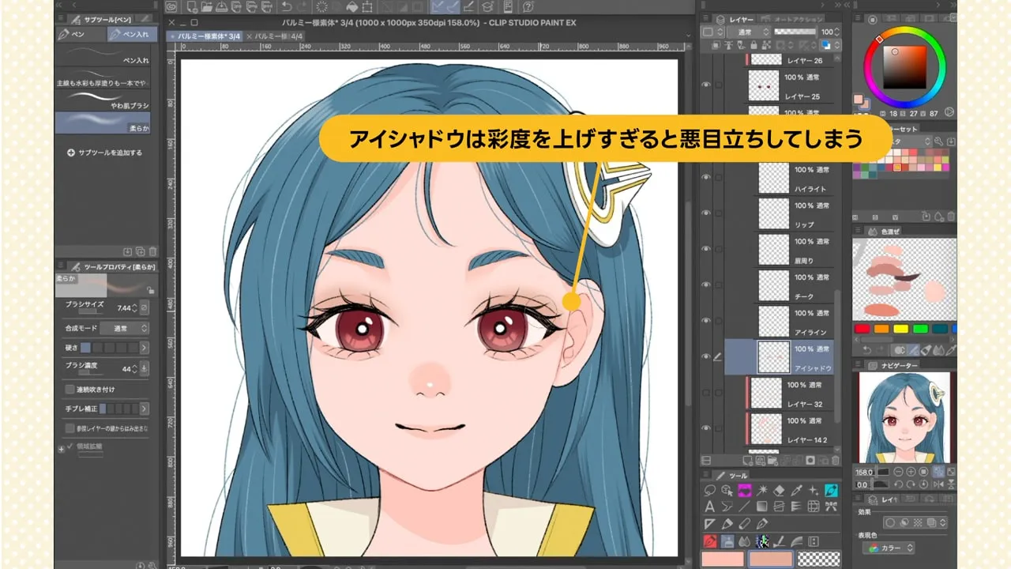This screenshot has width=1011, height=569.
Task: Open the オートアクション tab
Action: [x=790, y=19]
